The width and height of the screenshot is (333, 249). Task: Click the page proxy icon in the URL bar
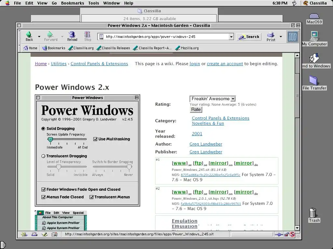[101, 37]
